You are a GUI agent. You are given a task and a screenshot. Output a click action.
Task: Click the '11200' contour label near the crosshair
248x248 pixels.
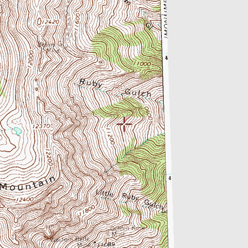(110, 136)
